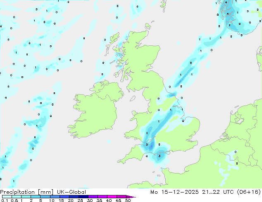This screenshot has height=202, width=262.
Task: Click the legend value '10'
Action: click(52, 200)
